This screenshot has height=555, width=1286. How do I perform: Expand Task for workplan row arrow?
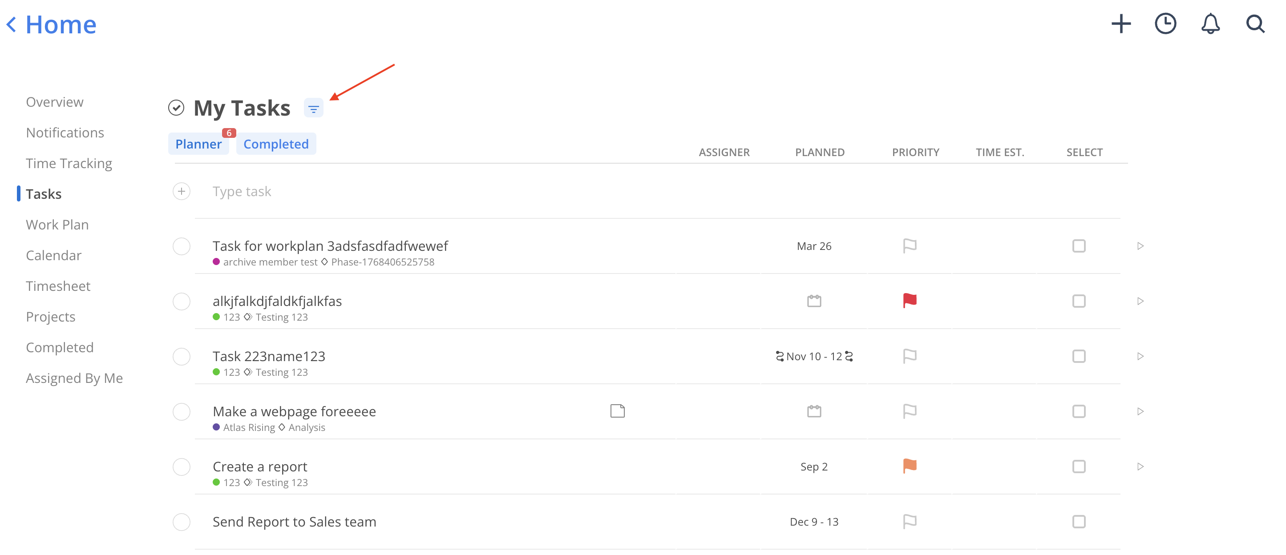pyautogui.click(x=1140, y=246)
